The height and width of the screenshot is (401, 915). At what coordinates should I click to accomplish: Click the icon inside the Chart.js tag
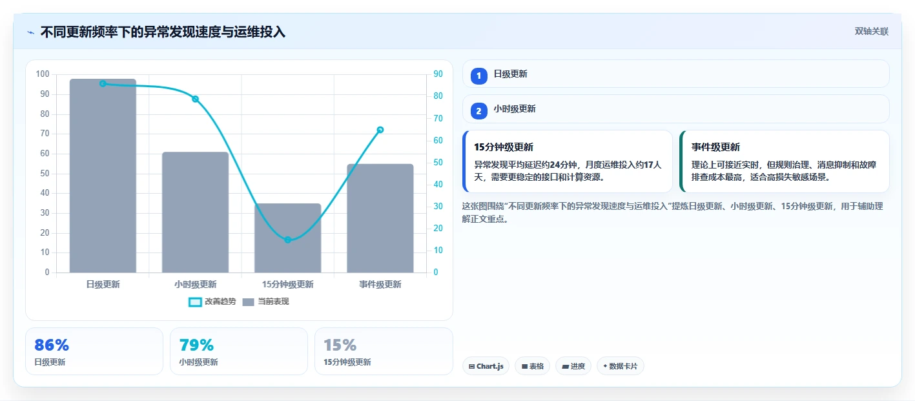point(472,367)
